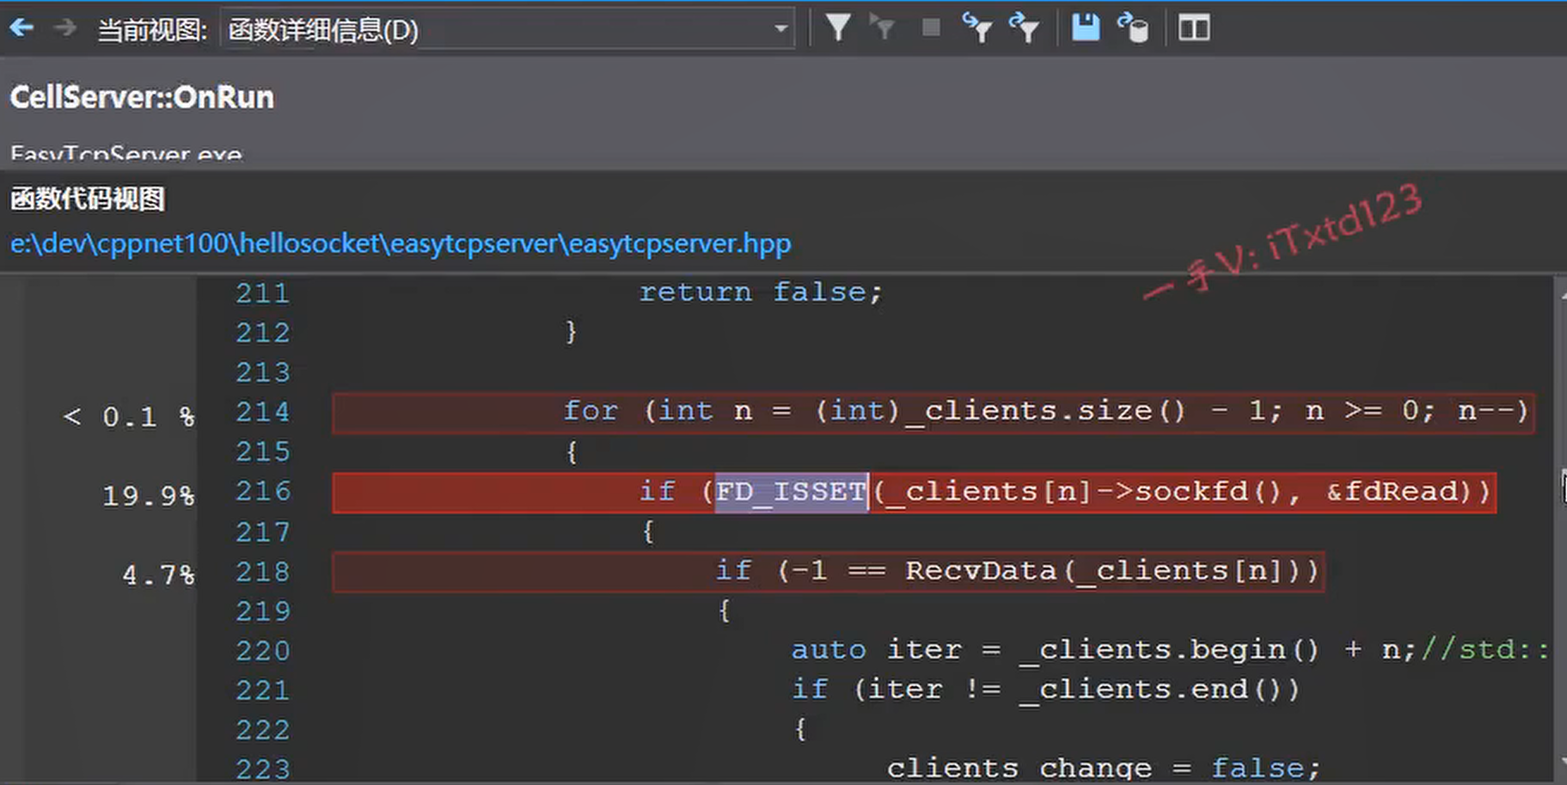Image resolution: width=1567 pixels, height=785 pixels.
Task: Click the 函数代码视图 section header
Action: [87, 199]
